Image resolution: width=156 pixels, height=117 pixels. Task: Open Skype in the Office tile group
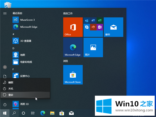click(87, 27)
